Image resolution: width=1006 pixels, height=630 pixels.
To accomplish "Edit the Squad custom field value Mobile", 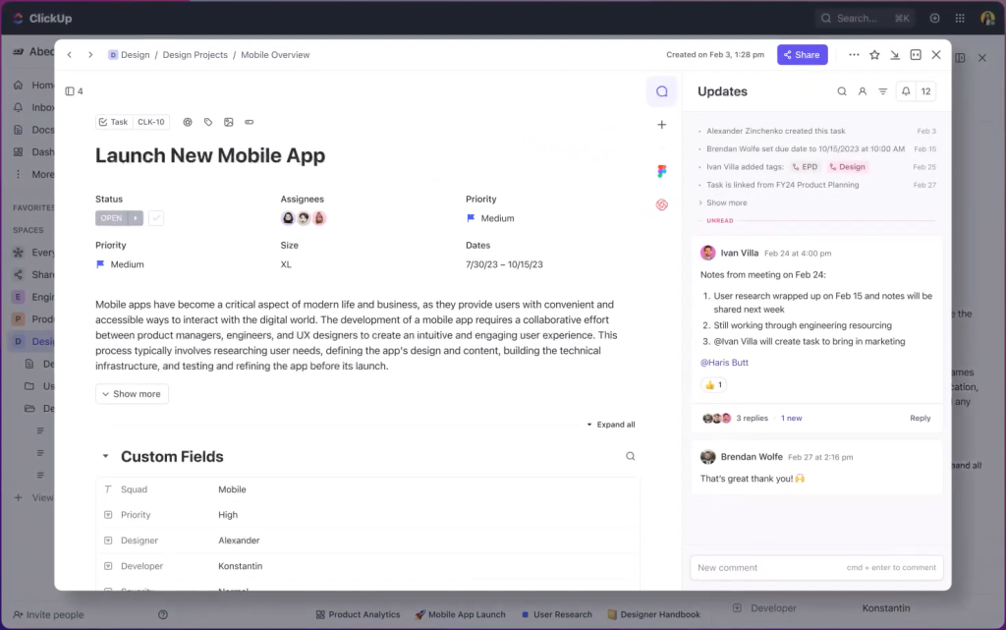I will pos(232,489).
